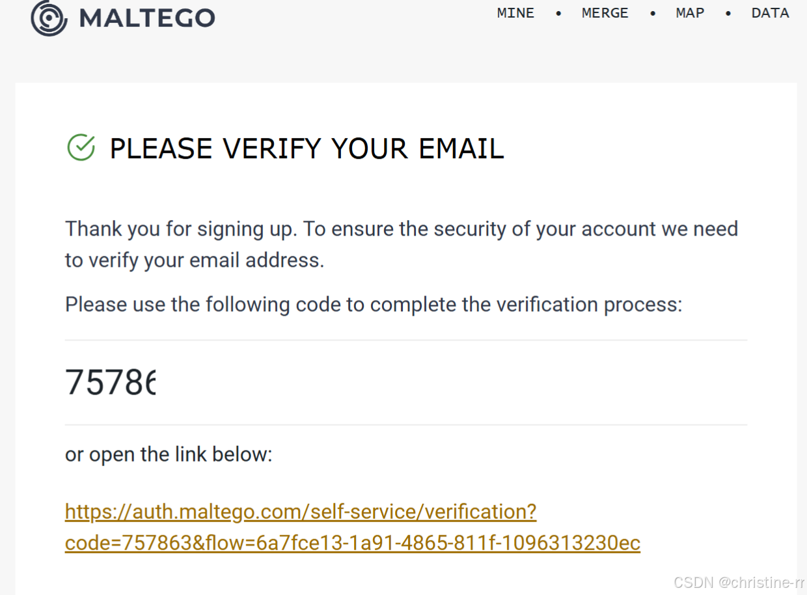The height and width of the screenshot is (595, 807).
Task: Click the dot separator between MAP and DATA
Action: pyautogui.click(x=728, y=14)
